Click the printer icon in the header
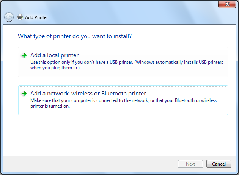Viewport: 239px width, 175px height. (x=20, y=17)
